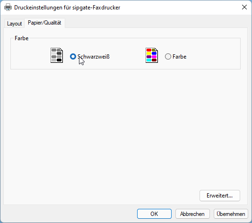Confirm the dialog with OK

click(x=154, y=214)
